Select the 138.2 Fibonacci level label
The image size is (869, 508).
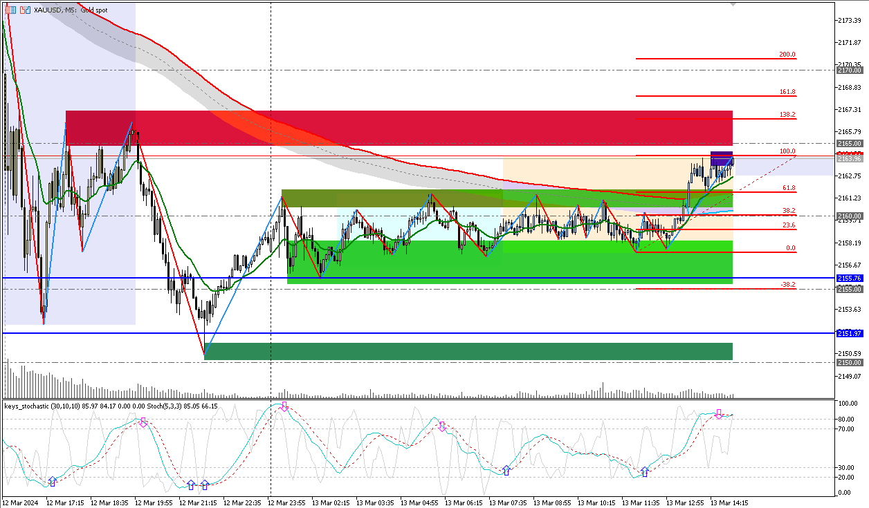(x=787, y=115)
